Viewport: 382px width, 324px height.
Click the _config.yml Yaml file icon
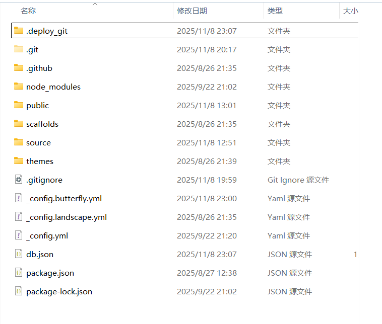pos(19,235)
